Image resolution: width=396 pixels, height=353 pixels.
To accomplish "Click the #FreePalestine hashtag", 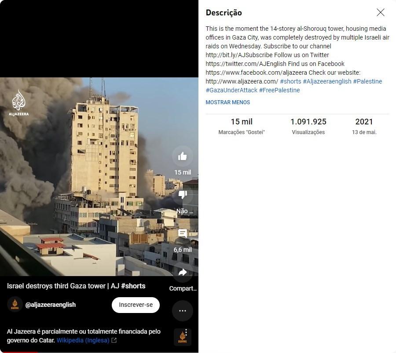I will pyautogui.click(x=279, y=90).
